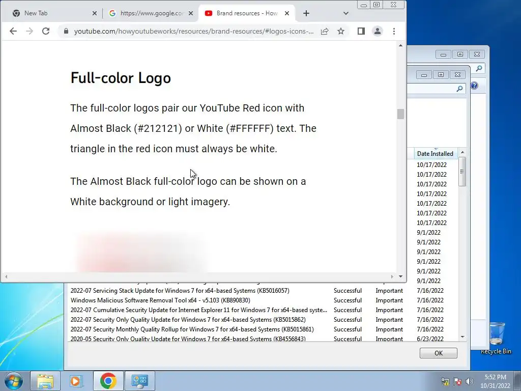Image resolution: width=521 pixels, height=391 pixels.
Task: Click Chrome's forward arrow
Action: coord(30,31)
